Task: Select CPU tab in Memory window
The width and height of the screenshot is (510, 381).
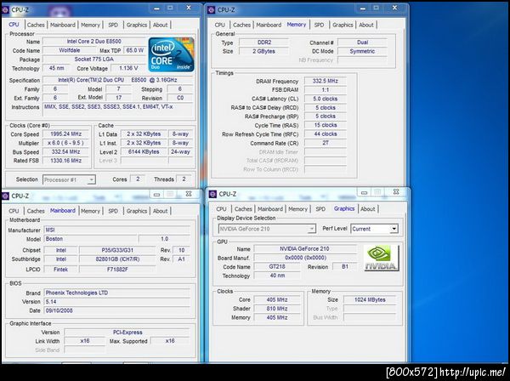Action: 220,25
